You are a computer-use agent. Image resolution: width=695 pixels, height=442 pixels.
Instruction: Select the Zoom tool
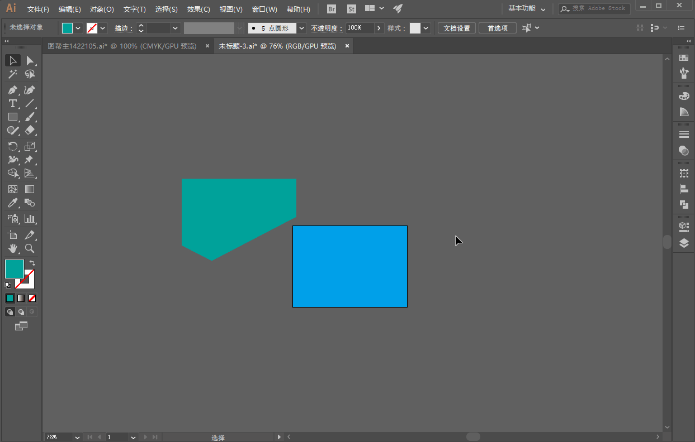[x=30, y=248]
